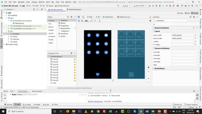Switch to Code view mode
Image resolution: width=202 pixels, height=114 pixels.
pos(180,13)
